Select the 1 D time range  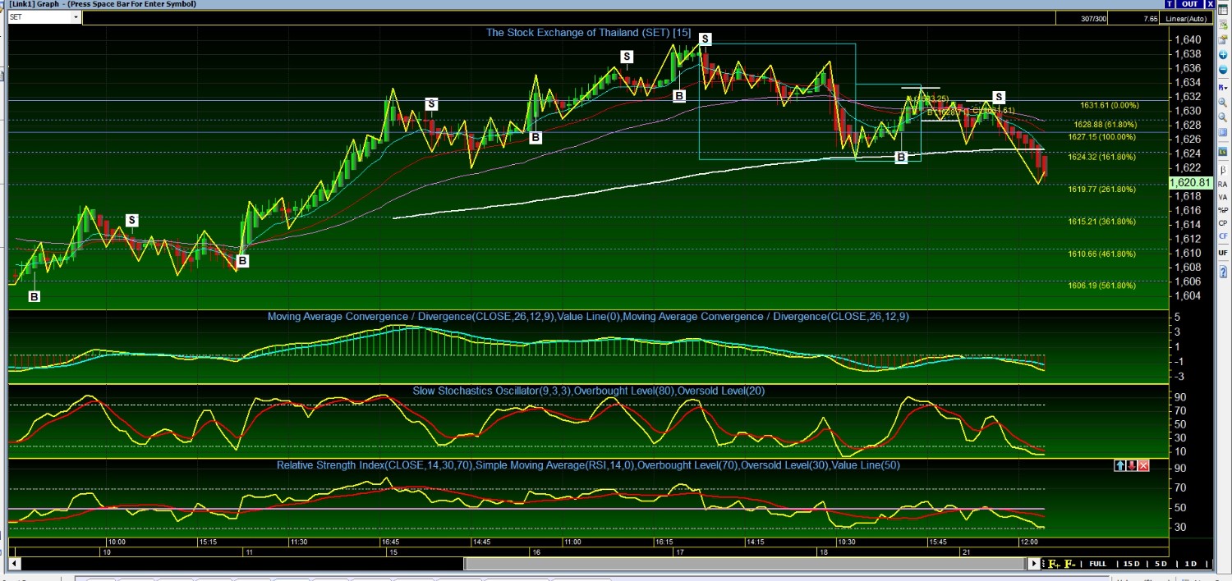pyautogui.click(x=1191, y=564)
